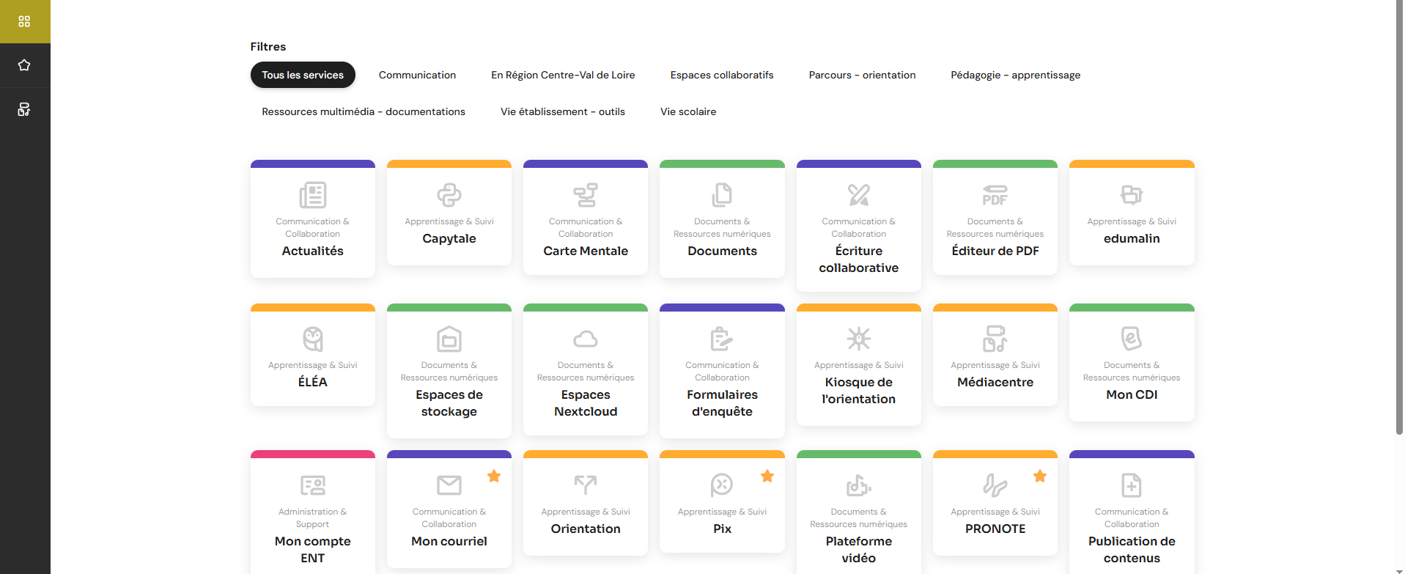
Task: Open the Actualités service title
Action: pyautogui.click(x=313, y=251)
